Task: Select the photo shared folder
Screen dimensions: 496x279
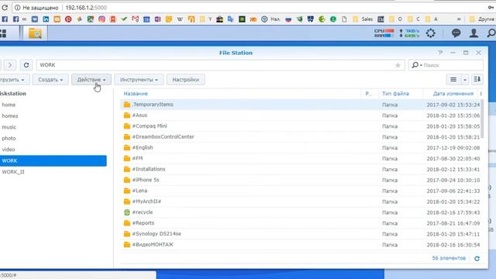Action: tap(9, 139)
